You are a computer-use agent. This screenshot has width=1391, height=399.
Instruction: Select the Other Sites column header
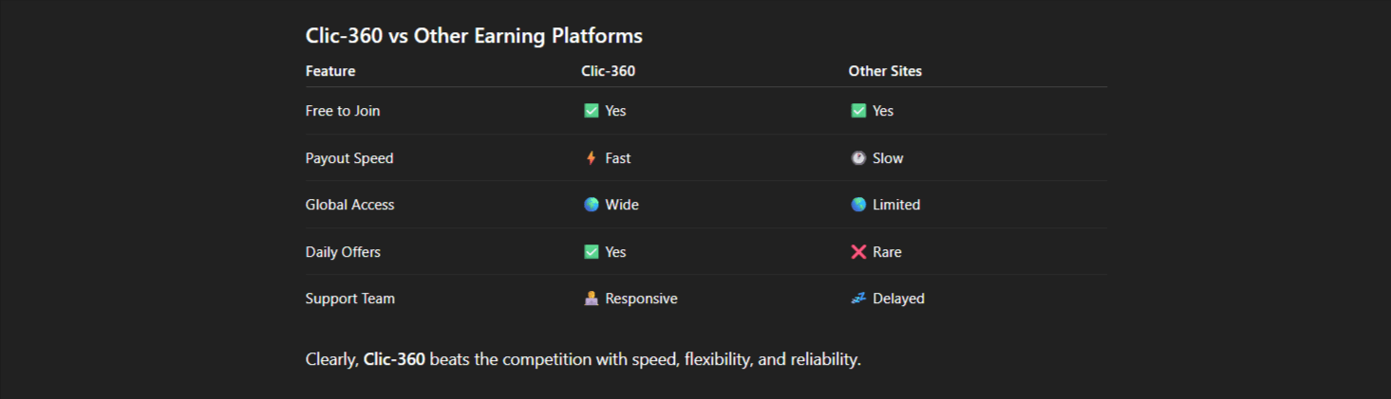[885, 71]
